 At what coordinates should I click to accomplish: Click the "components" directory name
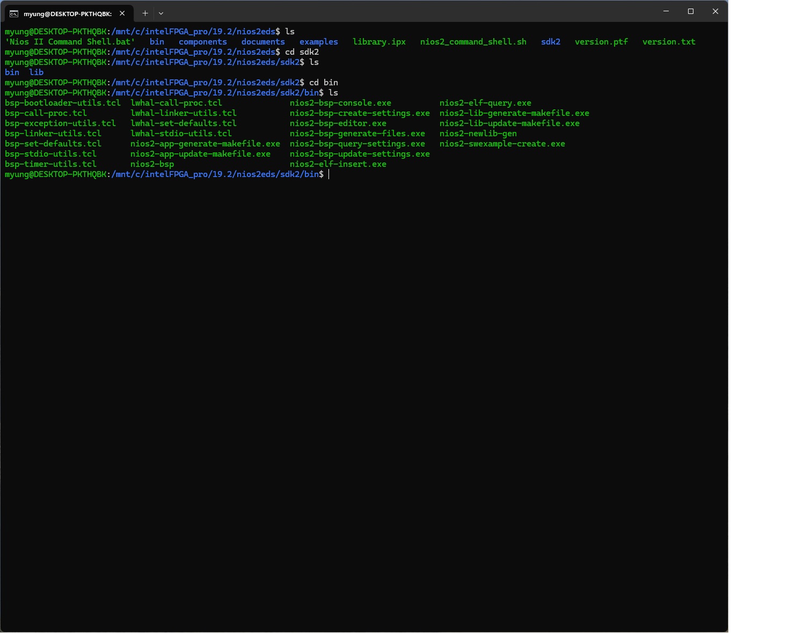(203, 42)
